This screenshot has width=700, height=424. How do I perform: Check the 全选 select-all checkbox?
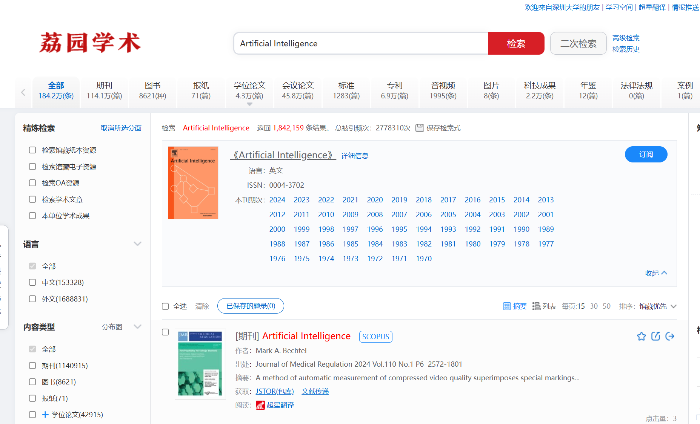(x=165, y=306)
